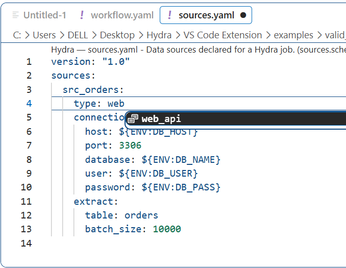Click the YAML icon on sources.yaml tab
Viewport: 346px width, 268px height.
170,15
